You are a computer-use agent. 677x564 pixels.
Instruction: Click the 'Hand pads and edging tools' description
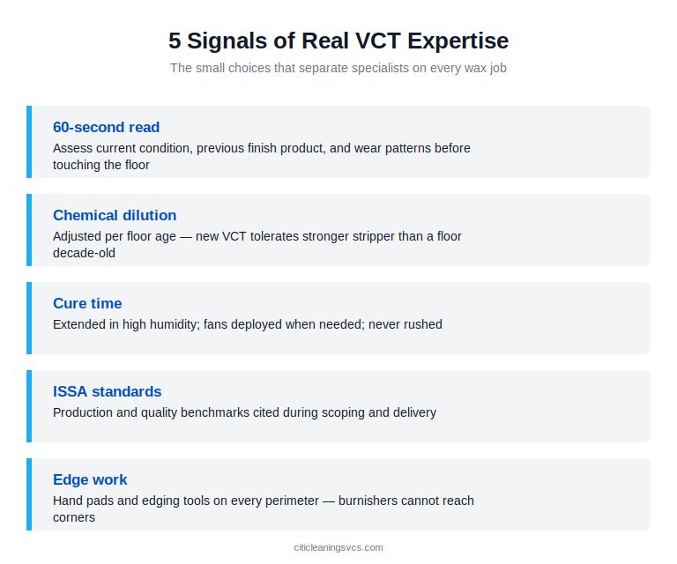coord(264,508)
